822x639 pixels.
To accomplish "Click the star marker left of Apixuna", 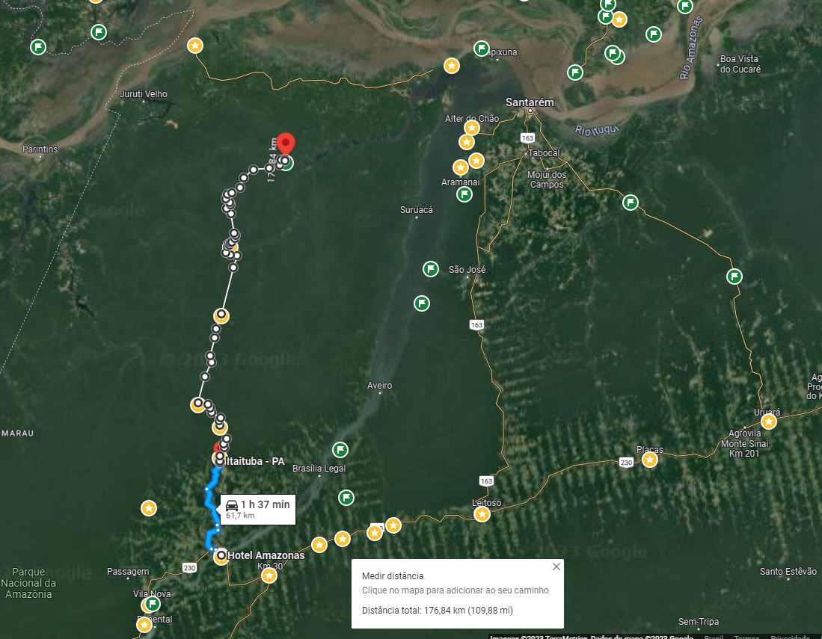I will (451, 66).
